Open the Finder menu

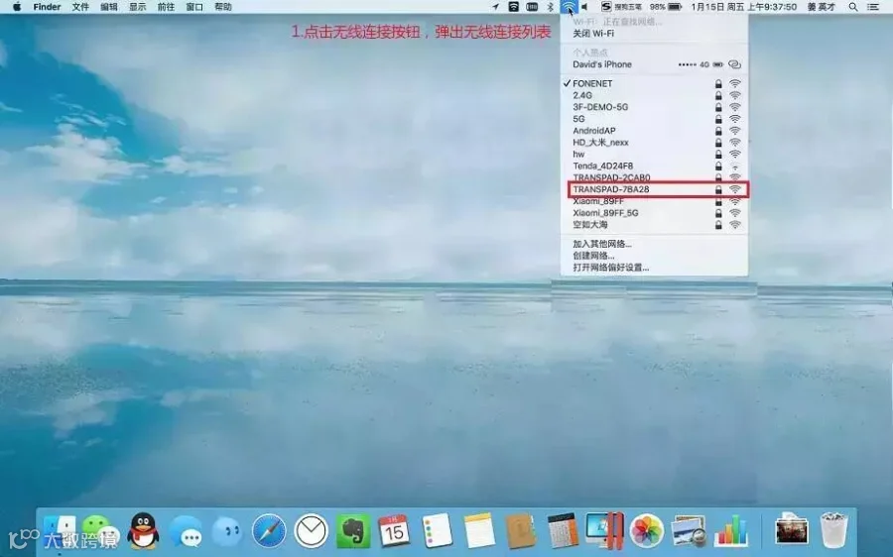(47, 7)
